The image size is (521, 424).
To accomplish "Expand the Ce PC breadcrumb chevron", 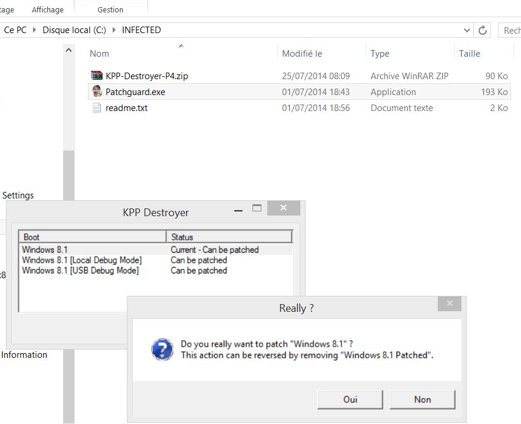I will tap(34, 30).
